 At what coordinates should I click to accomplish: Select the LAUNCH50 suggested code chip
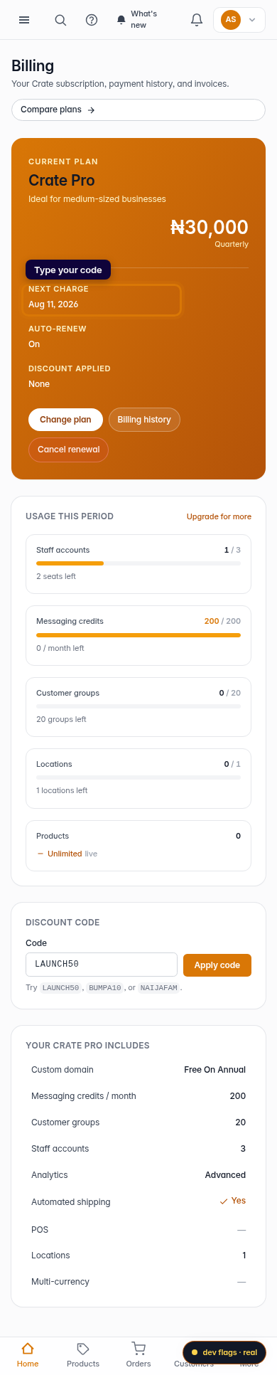coord(60,988)
